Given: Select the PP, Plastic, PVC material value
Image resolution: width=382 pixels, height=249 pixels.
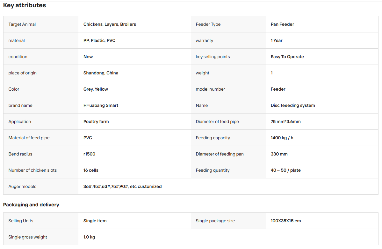Looking at the screenshot, I should (x=99, y=41).
